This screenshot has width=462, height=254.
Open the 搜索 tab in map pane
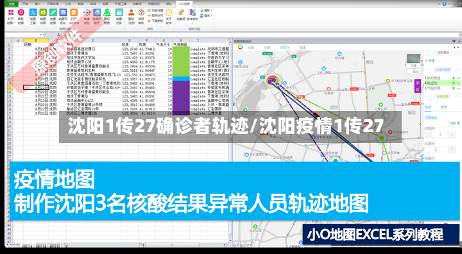[303, 47]
